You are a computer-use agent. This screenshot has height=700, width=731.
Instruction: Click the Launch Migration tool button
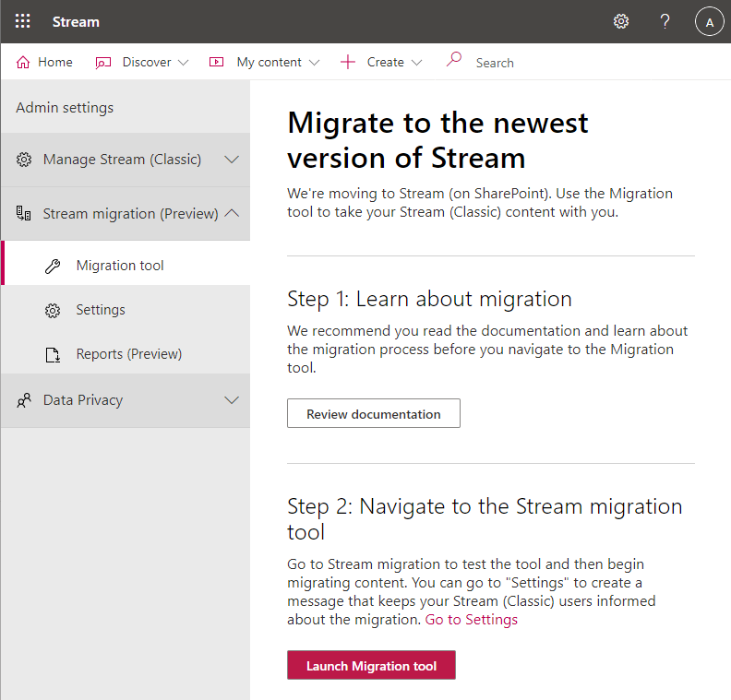point(371,665)
